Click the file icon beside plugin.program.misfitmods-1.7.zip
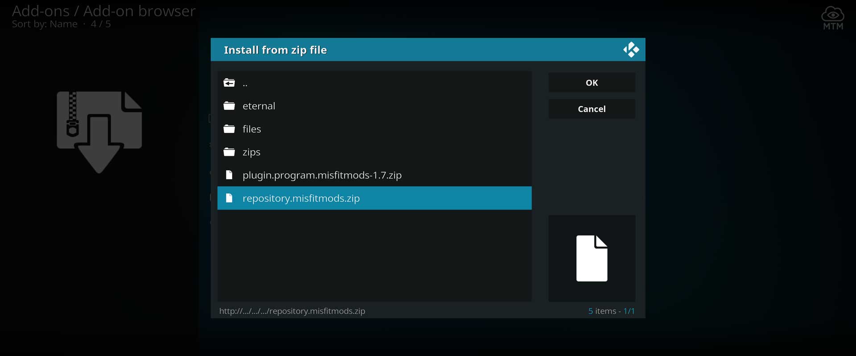856x356 pixels. (x=229, y=175)
